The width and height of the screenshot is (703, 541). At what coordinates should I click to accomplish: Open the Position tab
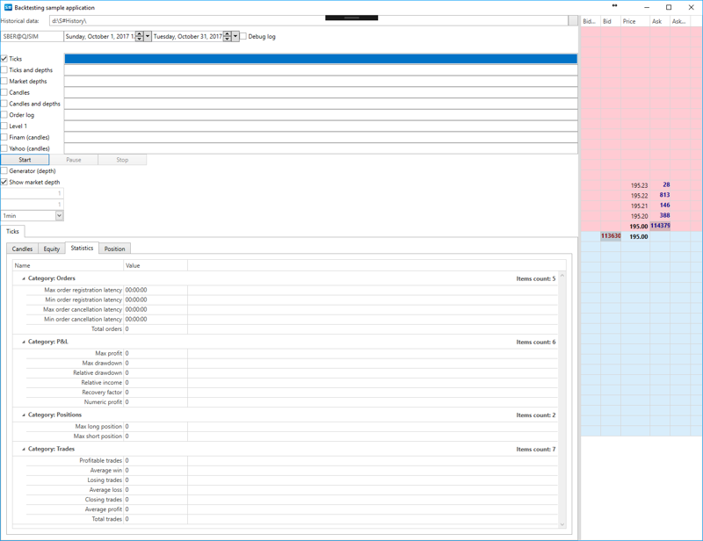point(114,249)
